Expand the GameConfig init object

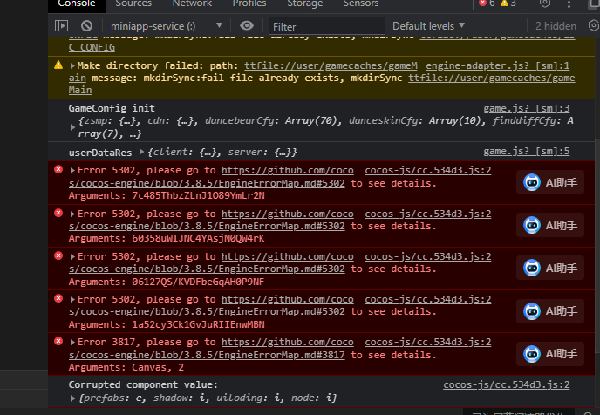coord(72,127)
